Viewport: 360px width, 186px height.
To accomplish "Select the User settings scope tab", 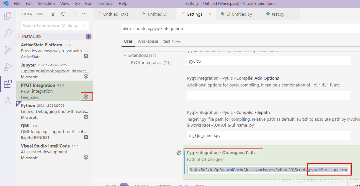I will (128, 41).
